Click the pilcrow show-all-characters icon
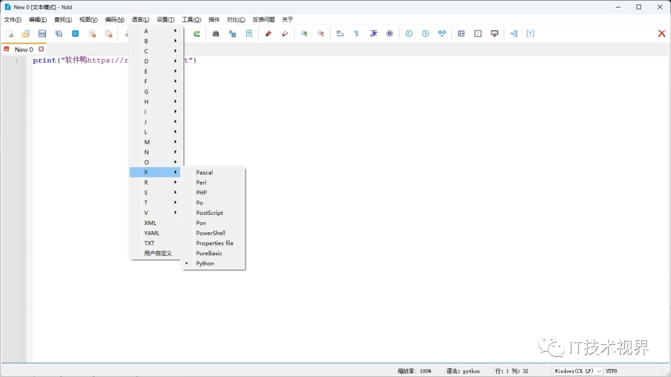 [357, 34]
